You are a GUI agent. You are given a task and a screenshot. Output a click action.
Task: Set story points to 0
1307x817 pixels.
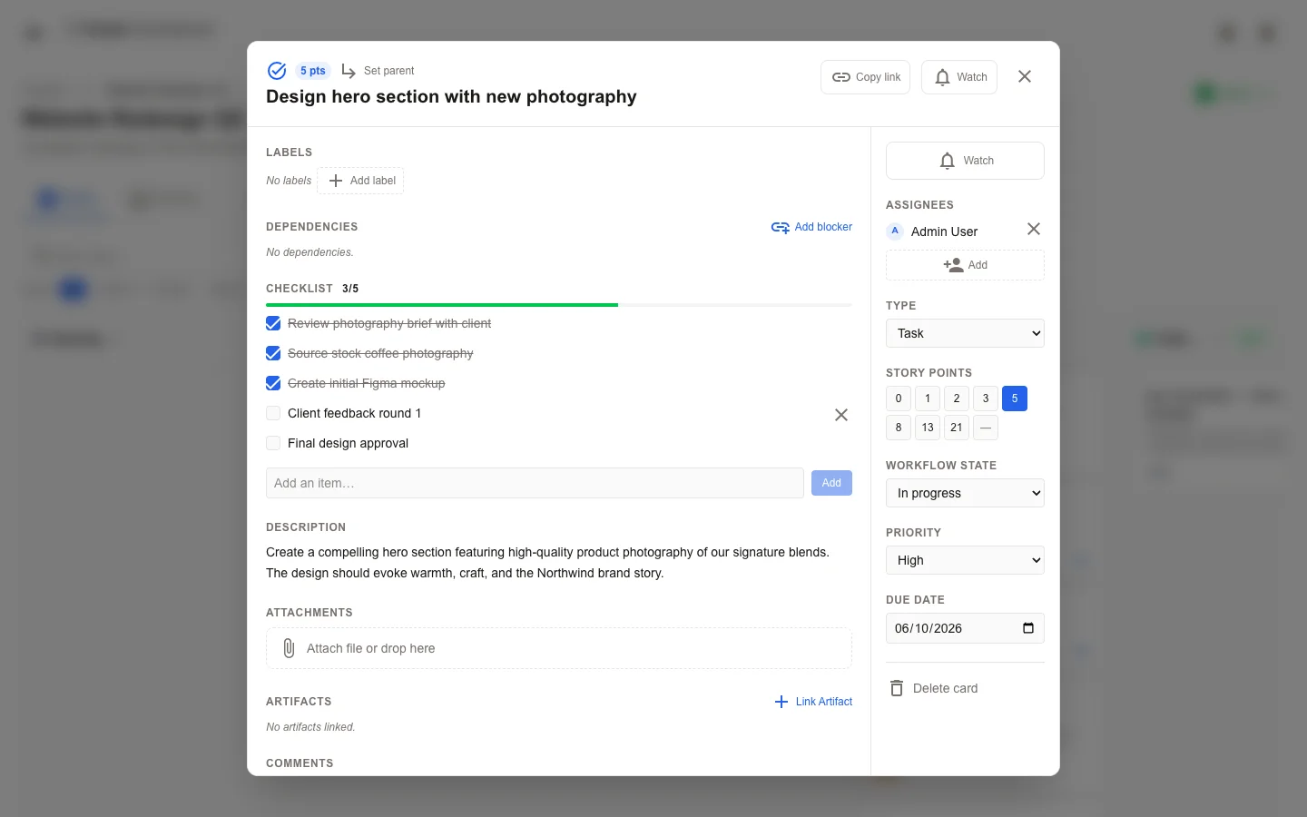(899, 399)
